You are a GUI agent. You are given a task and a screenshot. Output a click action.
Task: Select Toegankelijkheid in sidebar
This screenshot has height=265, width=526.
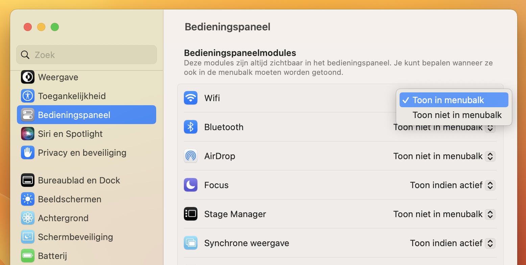coord(72,96)
